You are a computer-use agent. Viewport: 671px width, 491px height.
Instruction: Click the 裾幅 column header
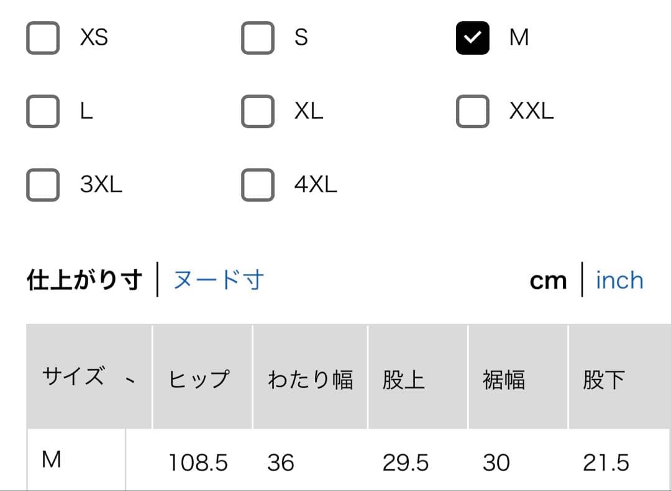(504, 379)
